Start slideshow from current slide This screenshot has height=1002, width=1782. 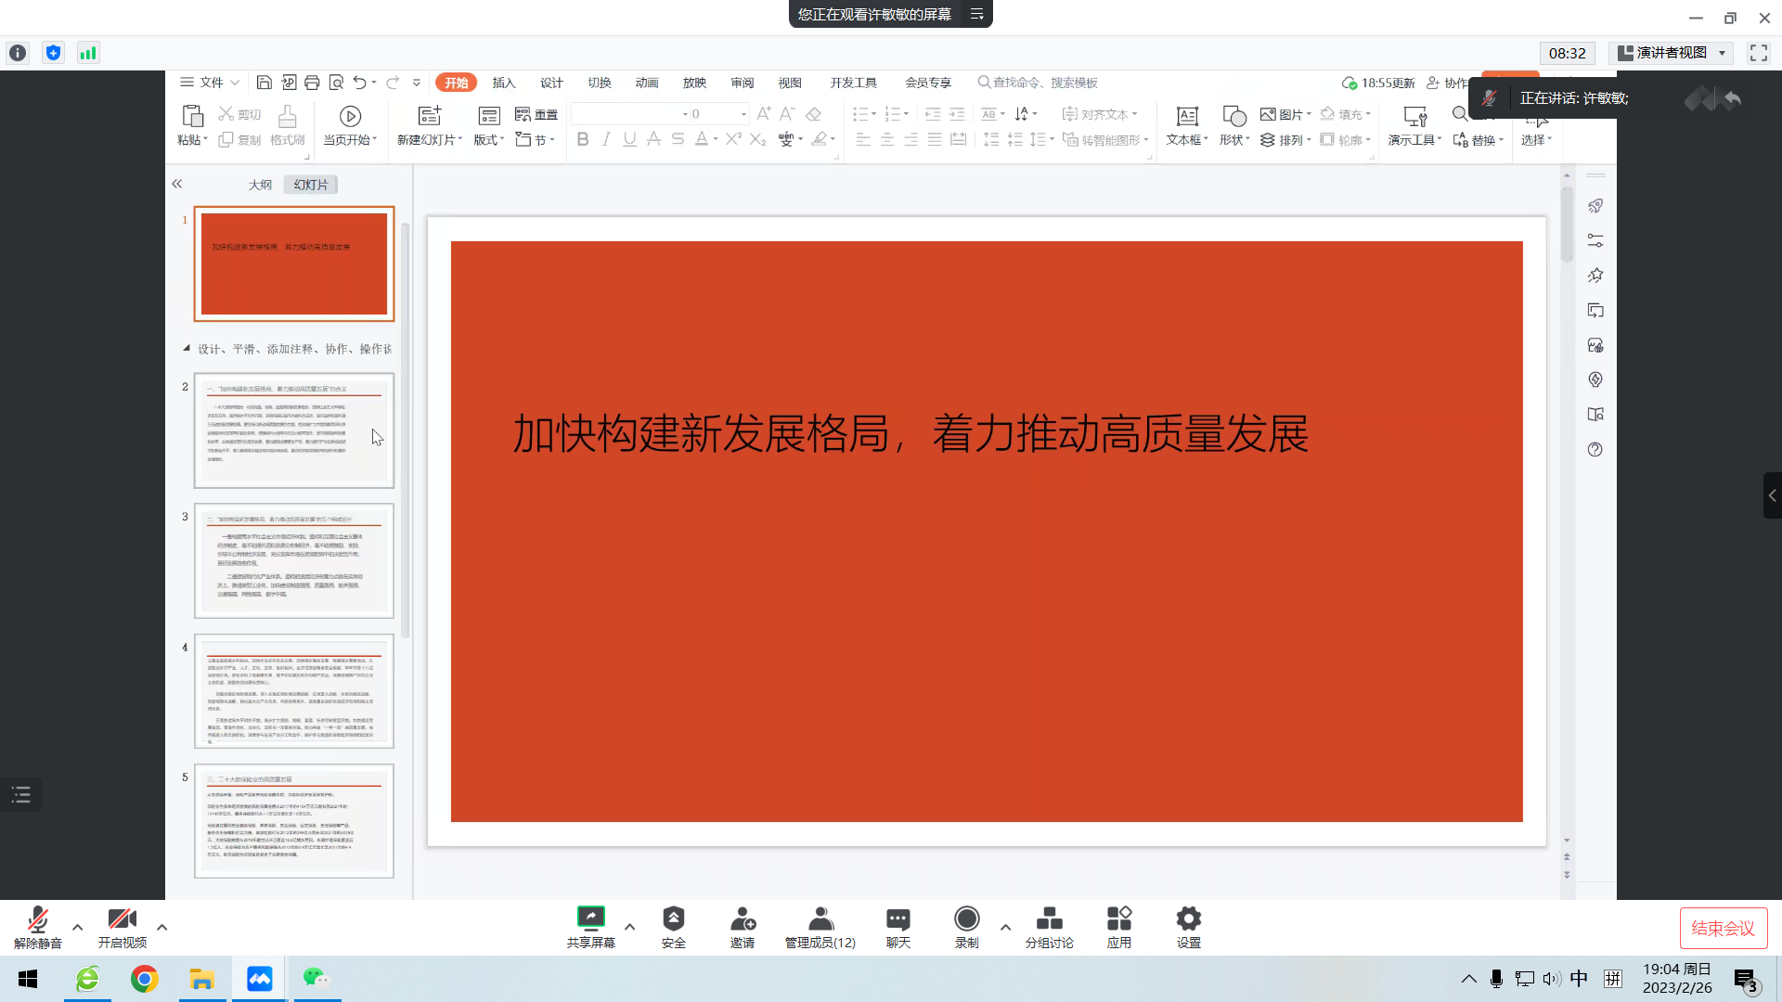coord(350,116)
